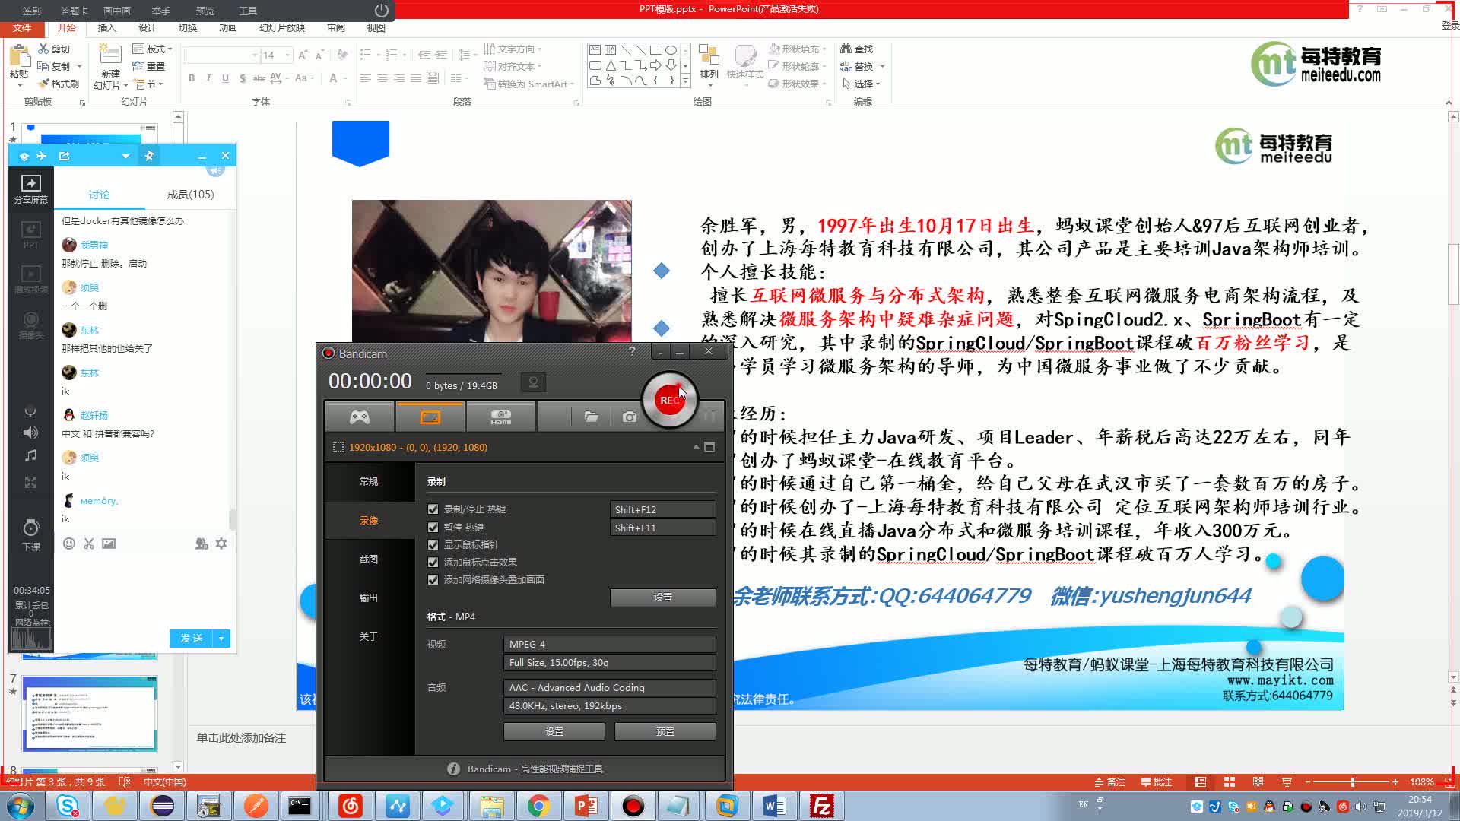The height and width of the screenshot is (821, 1460).
Task: Switch to 设计 ribbon tab
Action: pyautogui.click(x=147, y=28)
